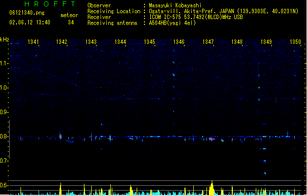Click the 1345 time marker
This screenshot has height=195, width=307.
pos(149,42)
